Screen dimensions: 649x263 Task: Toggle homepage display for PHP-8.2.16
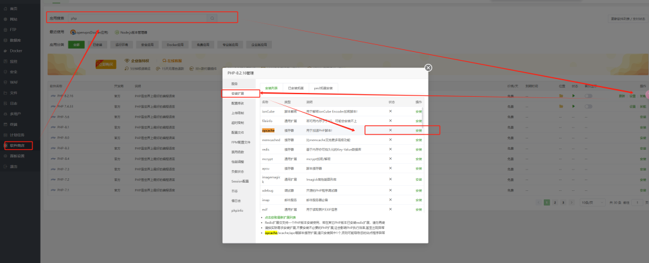(x=589, y=96)
